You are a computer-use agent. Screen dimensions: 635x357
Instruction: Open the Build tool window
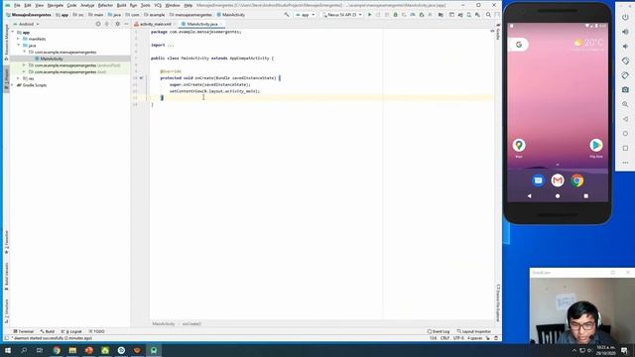pyautogui.click(x=48, y=331)
